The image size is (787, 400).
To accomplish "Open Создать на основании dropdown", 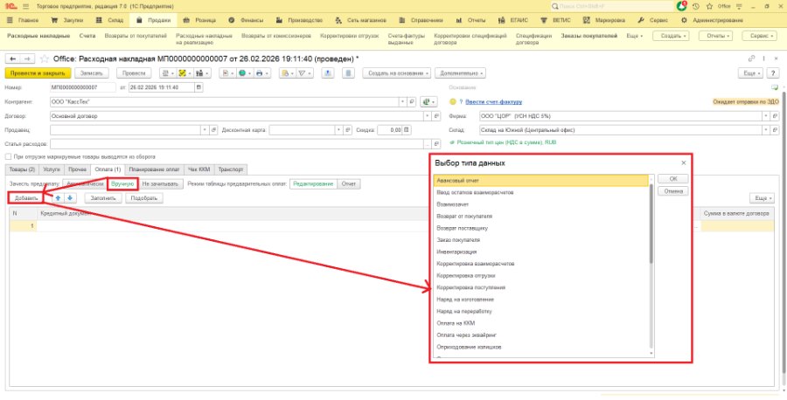I will (x=396, y=73).
